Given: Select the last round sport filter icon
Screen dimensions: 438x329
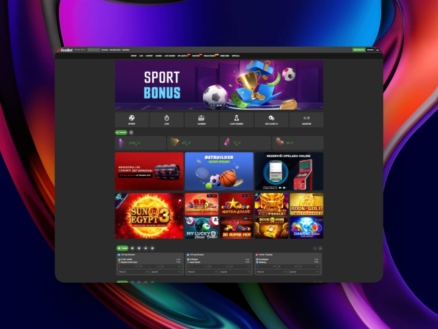Looking at the screenshot, I should click(x=153, y=248).
